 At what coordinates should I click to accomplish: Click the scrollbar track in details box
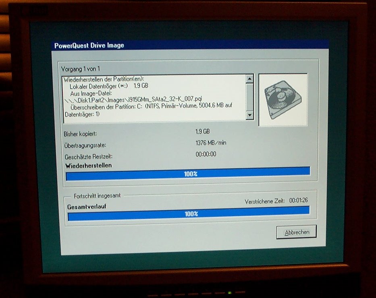tap(249, 97)
